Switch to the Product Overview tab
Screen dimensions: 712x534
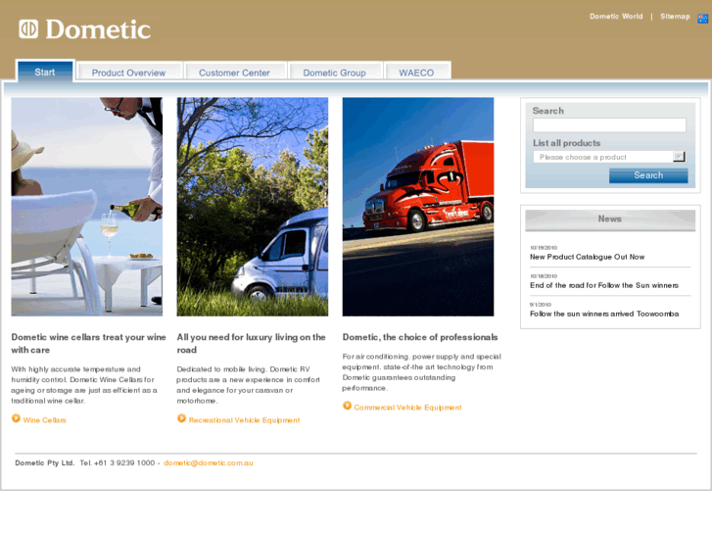(128, 73)
